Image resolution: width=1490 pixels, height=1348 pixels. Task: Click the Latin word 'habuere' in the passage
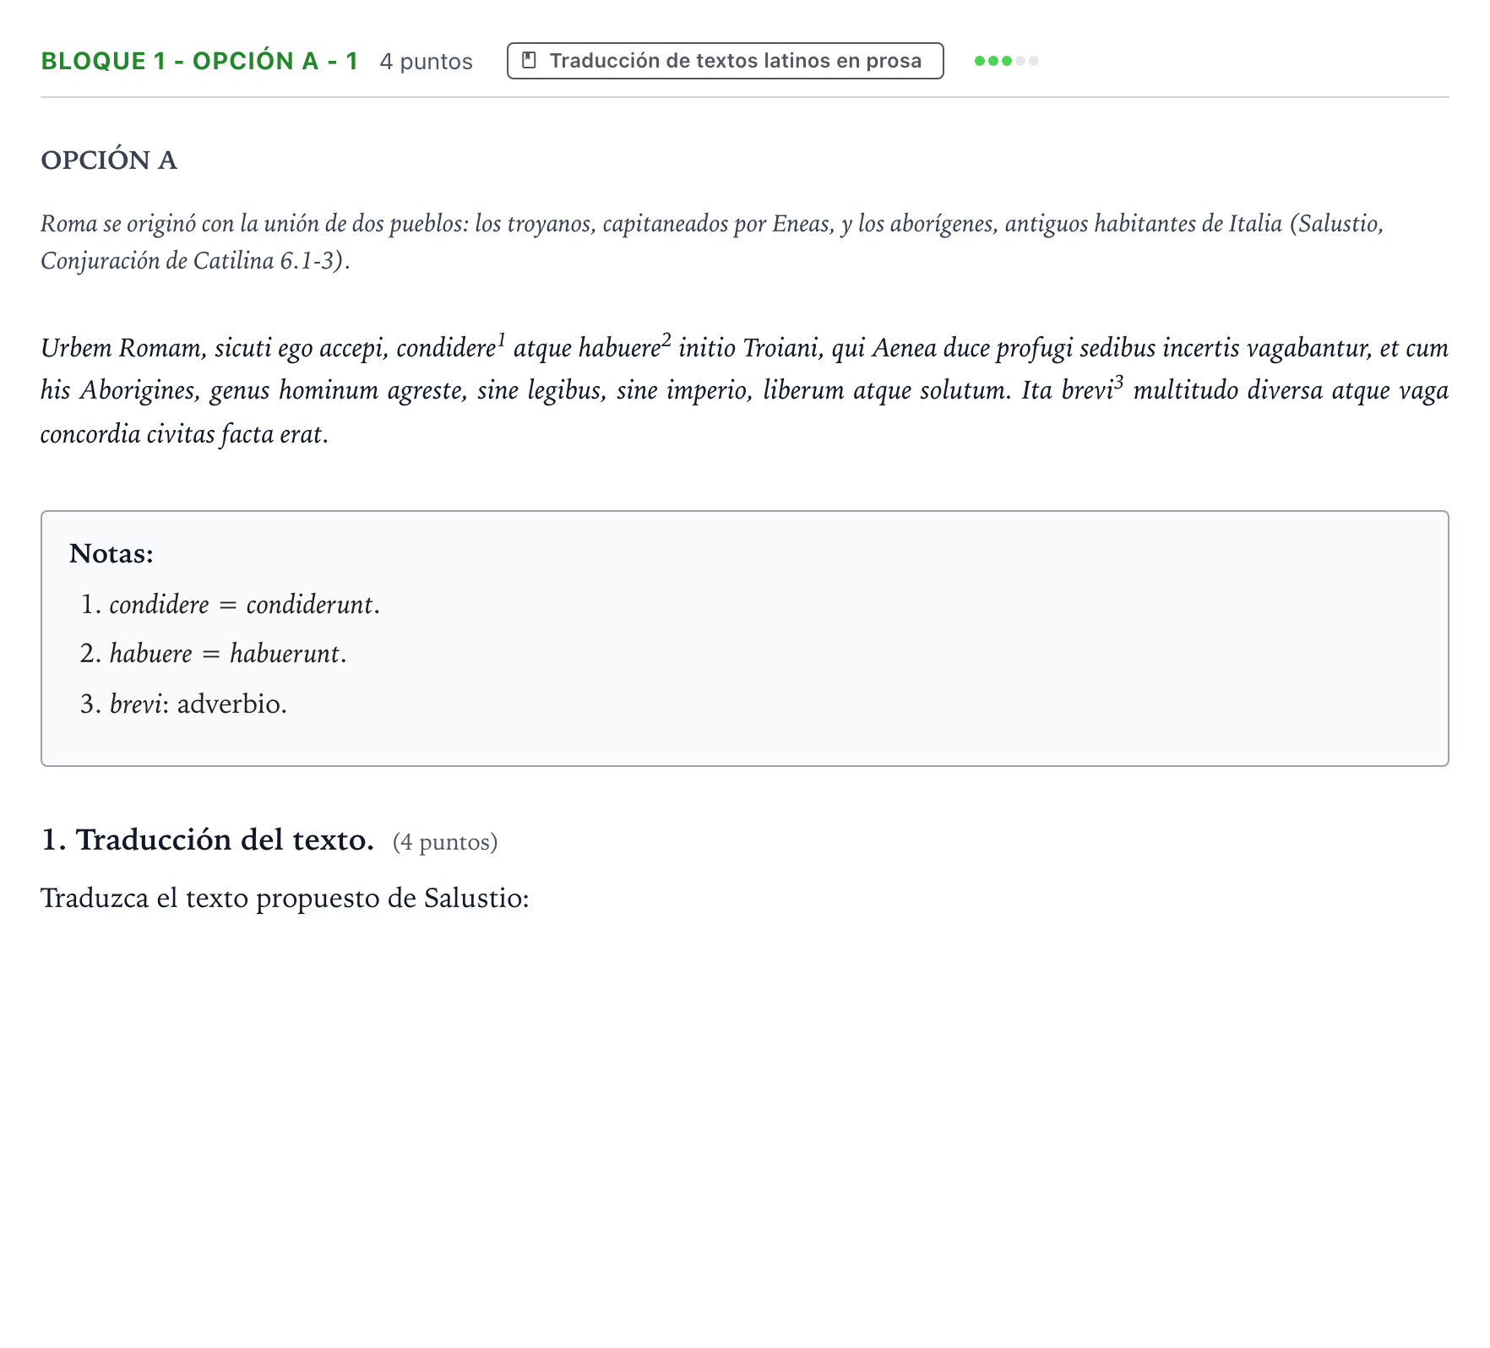pos(619,348)
